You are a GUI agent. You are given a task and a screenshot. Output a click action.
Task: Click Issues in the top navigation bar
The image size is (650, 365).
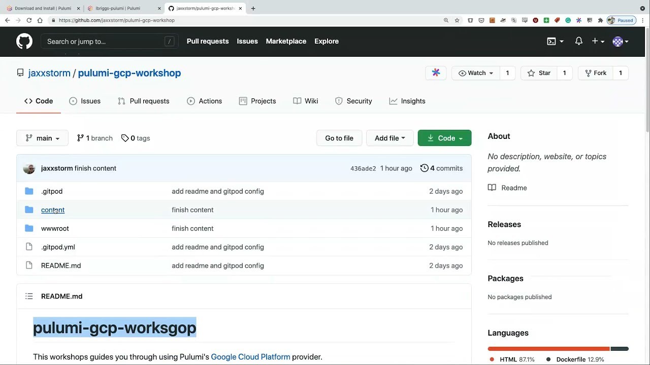(x=247, y=41)
